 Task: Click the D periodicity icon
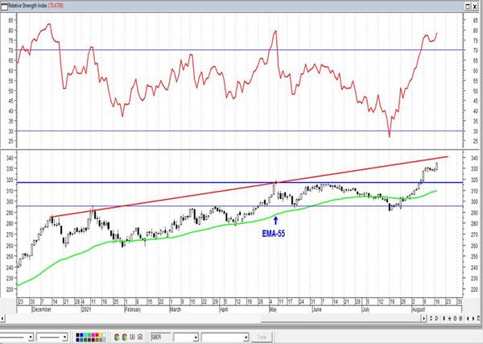point(436,318)
